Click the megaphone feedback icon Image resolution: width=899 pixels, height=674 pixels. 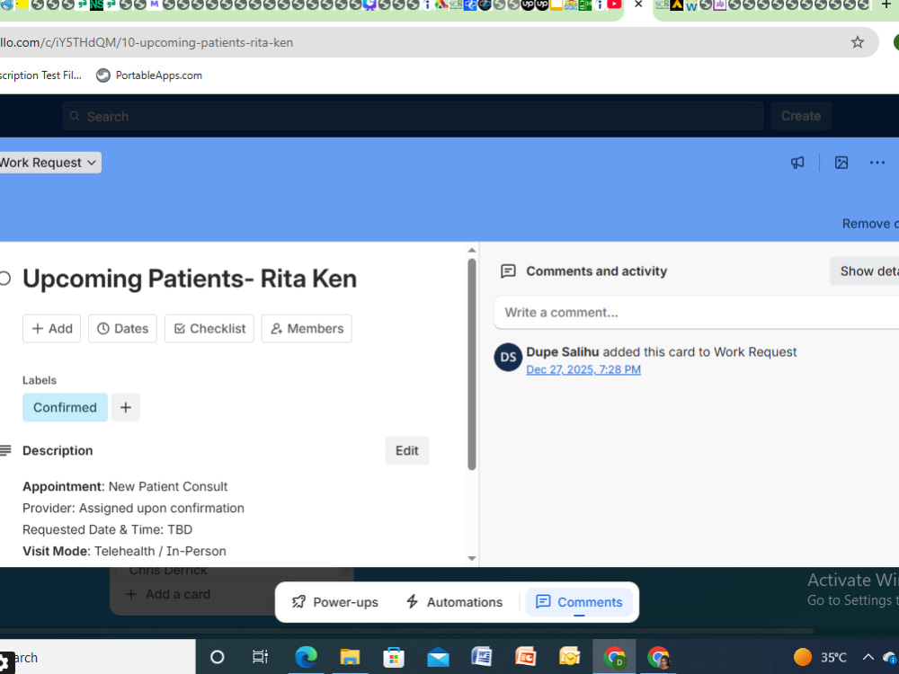[x=797, y=163]
